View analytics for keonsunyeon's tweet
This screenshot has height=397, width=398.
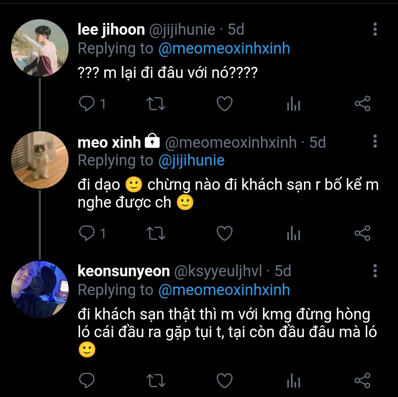click(x=293, y=381)
